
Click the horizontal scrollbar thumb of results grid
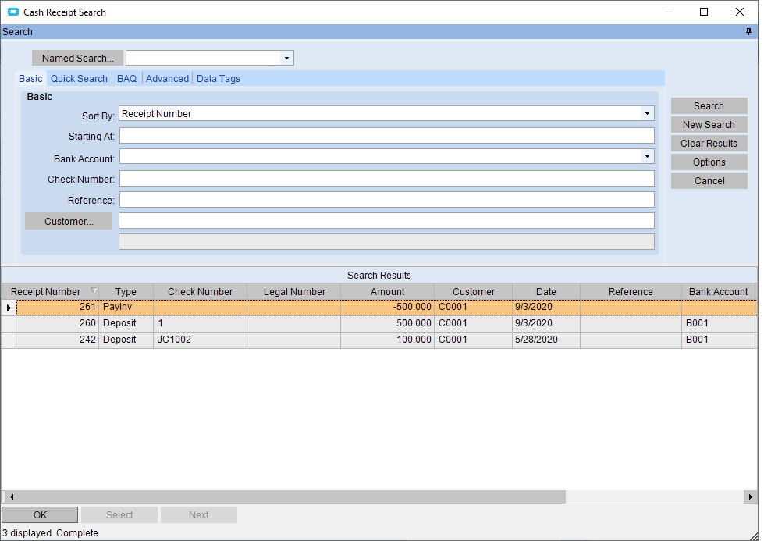pyautogui.click(x=291, y=497)
